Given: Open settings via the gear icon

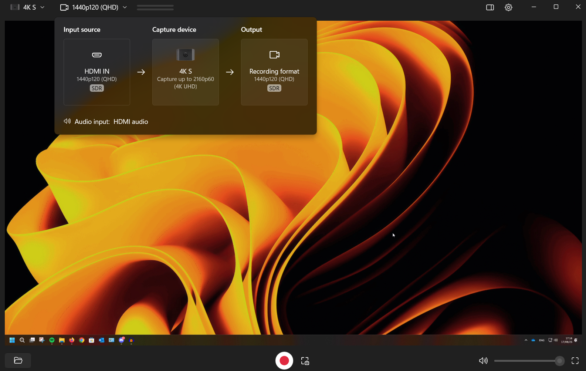Looking at the screenshot, I should click(x=508, y=7).
